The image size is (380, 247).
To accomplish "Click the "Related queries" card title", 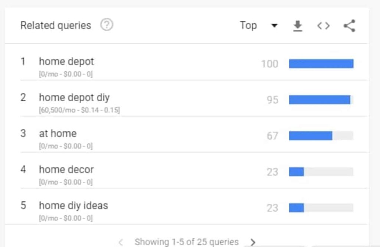I will point(56,26).
